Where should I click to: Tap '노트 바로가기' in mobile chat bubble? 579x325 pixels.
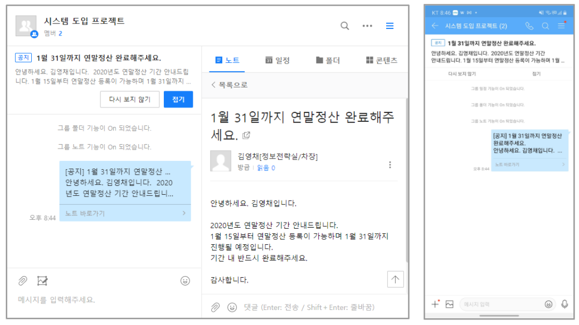click(x=507, y=165)
